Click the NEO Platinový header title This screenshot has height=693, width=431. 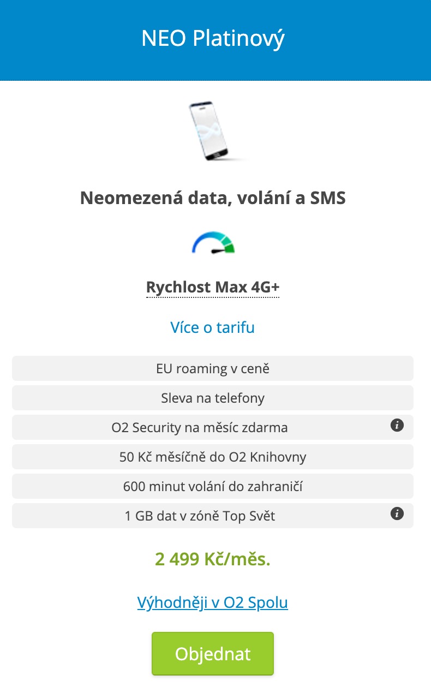pyautogui.click(x=213, y=39)
